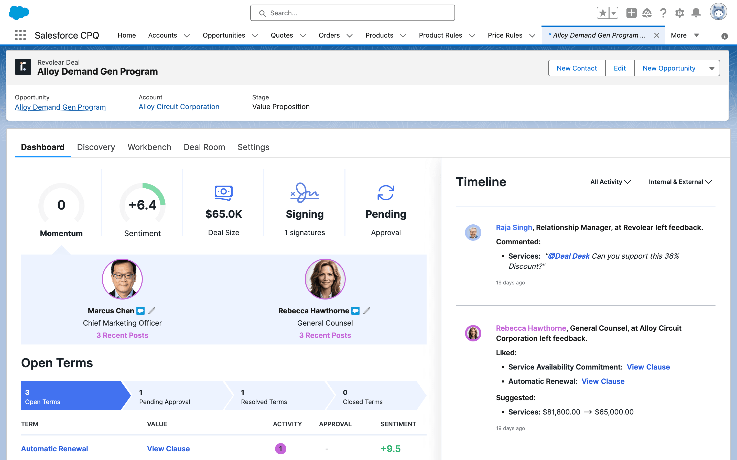
Task: Click Salesforce badge next to Marcus Chen
Action: coord(140,310)
